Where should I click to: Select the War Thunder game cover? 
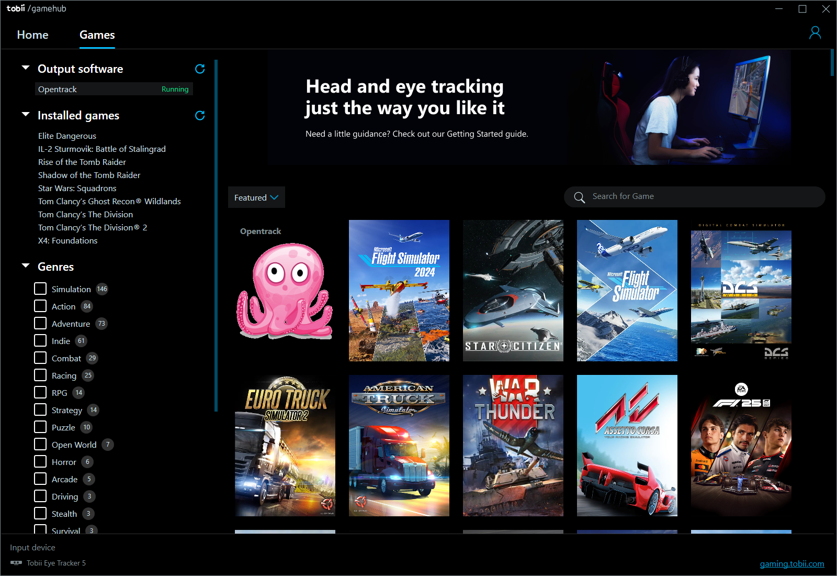point(513,446)
